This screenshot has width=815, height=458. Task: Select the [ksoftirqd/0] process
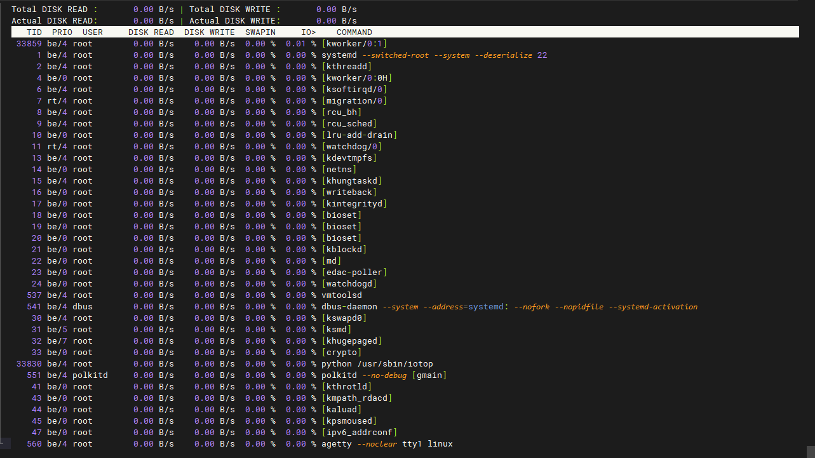(354, 90)
